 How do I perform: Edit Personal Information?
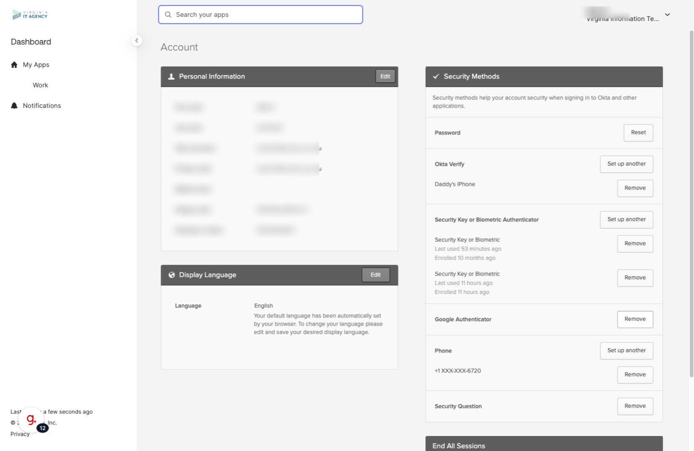click(385, 76)
